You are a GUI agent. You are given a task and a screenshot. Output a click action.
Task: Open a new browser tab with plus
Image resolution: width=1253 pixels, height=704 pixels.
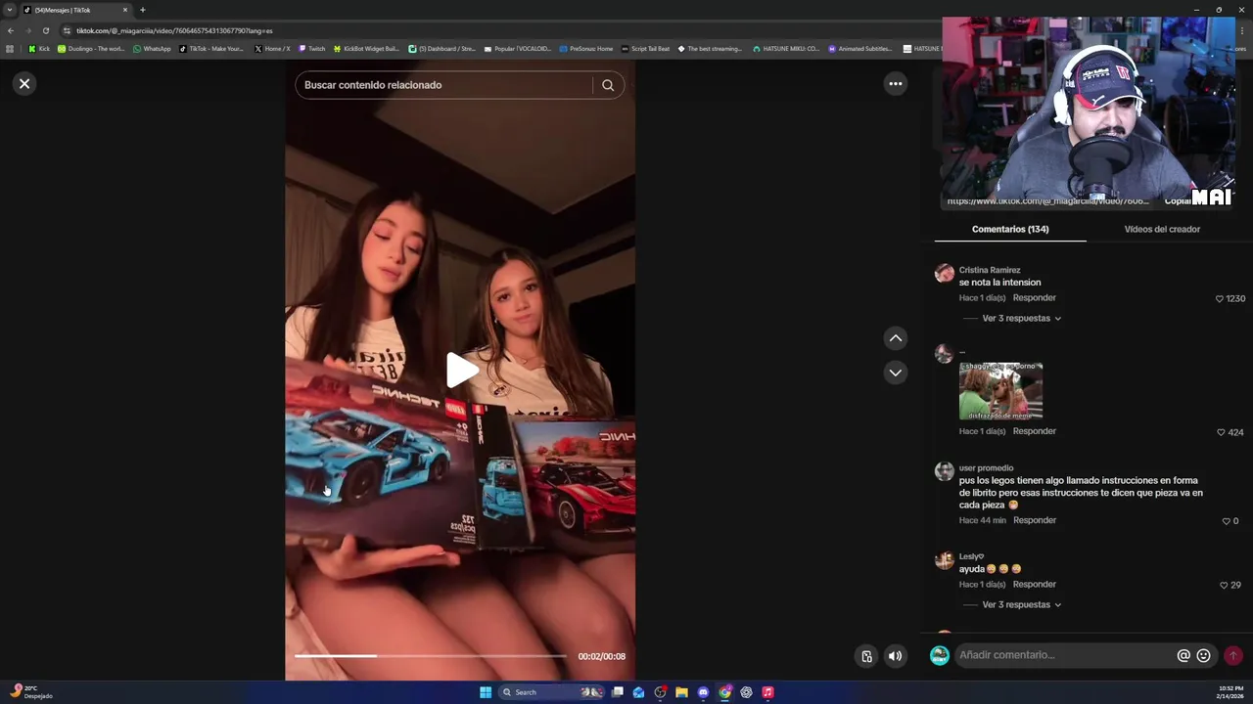(142, 10)
